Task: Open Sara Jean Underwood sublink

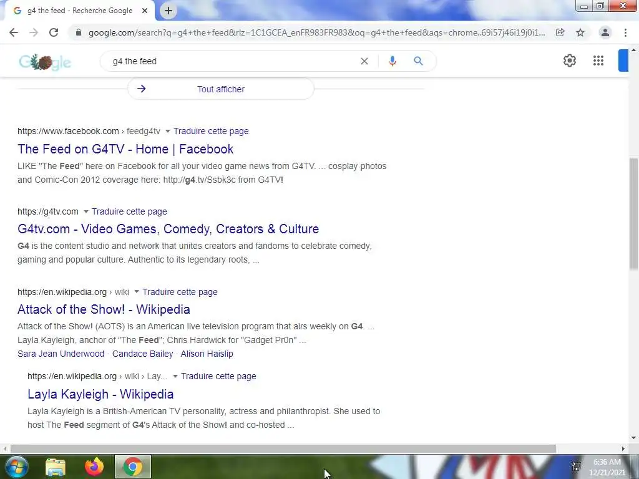Action: [61, 354]
